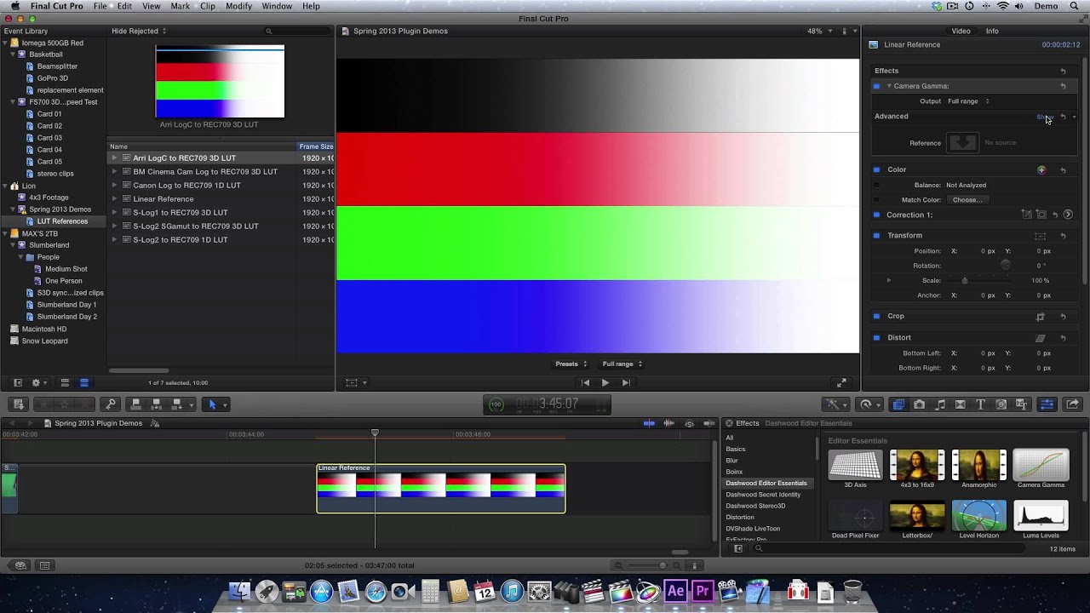Collapse the Camera Gamma disclosure triangle

tap(889, 86)
